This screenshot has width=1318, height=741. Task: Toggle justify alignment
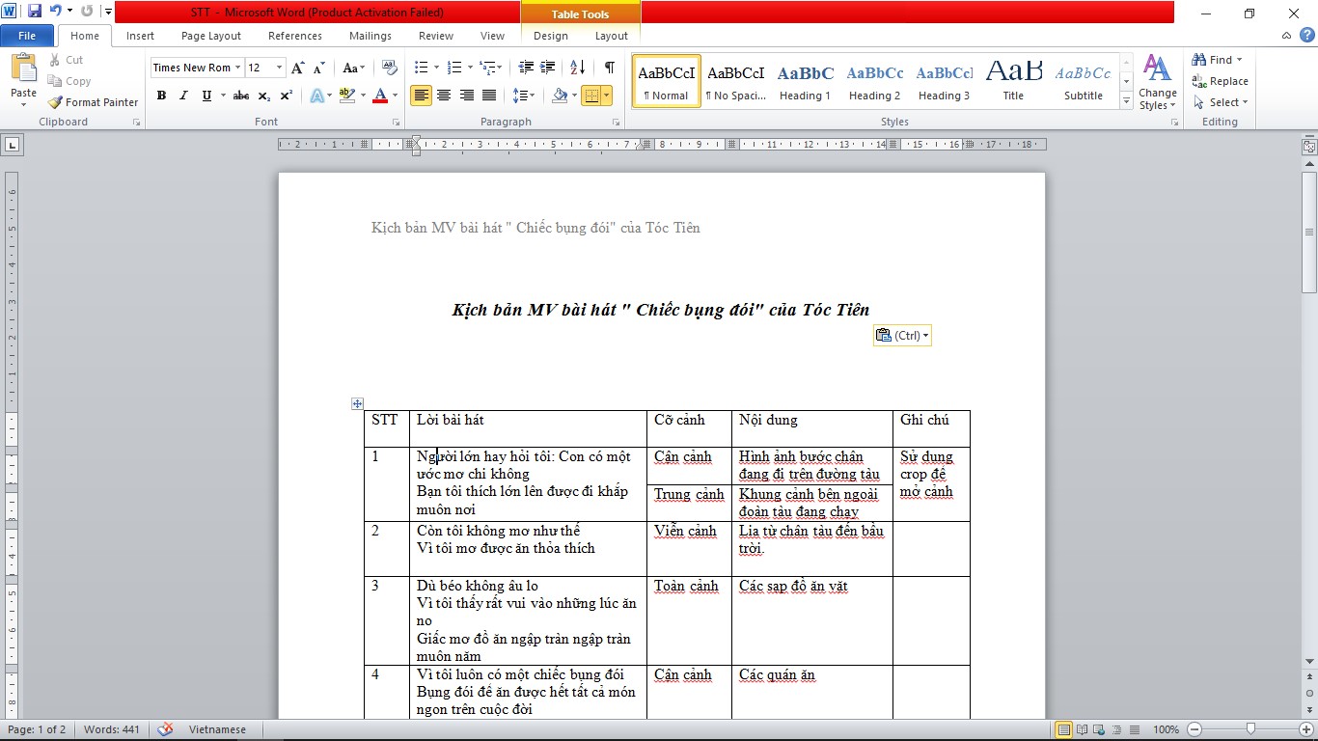pyautogui.click(x=489, y=96)
